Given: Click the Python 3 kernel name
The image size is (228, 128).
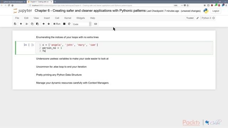Looking at the screenshot, I should [206, 18].
